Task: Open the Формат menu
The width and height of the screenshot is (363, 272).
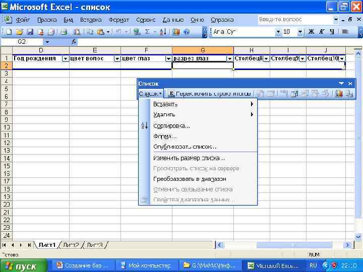Action: click(x=119, y=20)
